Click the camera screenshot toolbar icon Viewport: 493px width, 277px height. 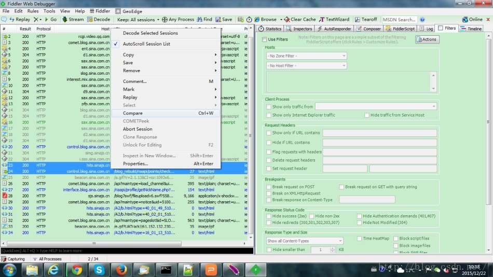pyautogui.click(x=240, y=20)
